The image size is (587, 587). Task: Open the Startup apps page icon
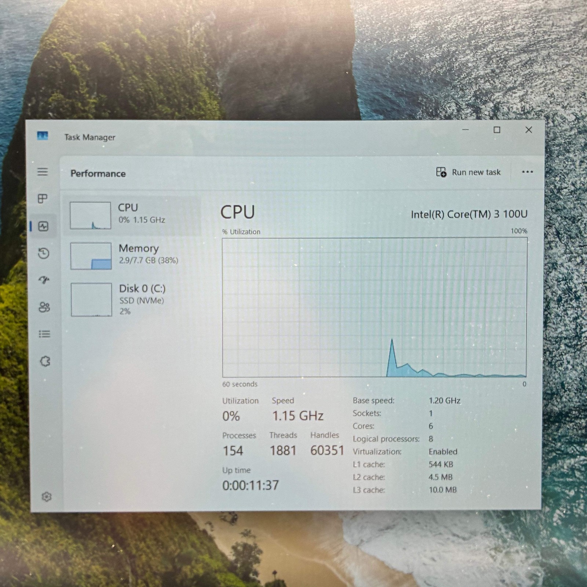(44, 280)
